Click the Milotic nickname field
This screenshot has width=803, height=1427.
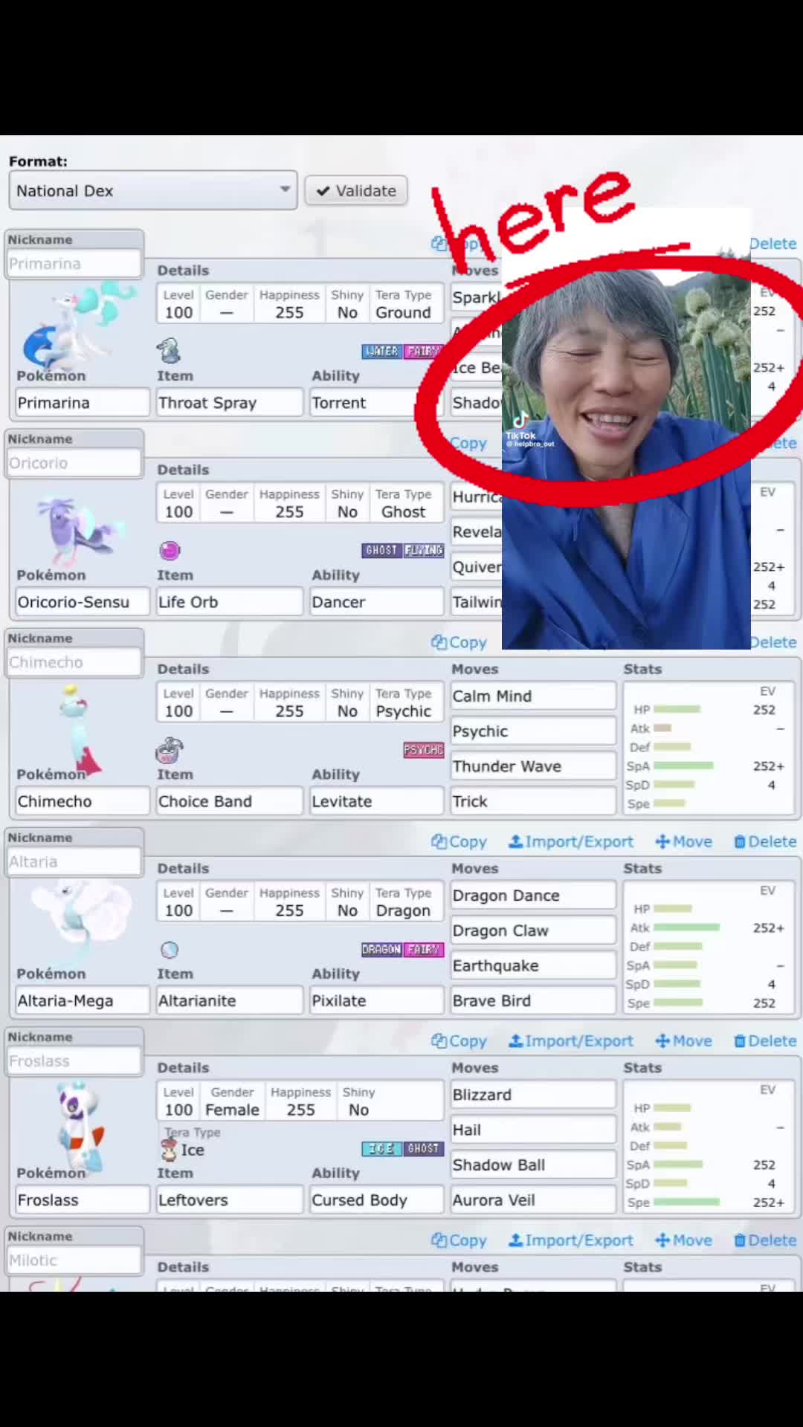tap(74, 1260)
